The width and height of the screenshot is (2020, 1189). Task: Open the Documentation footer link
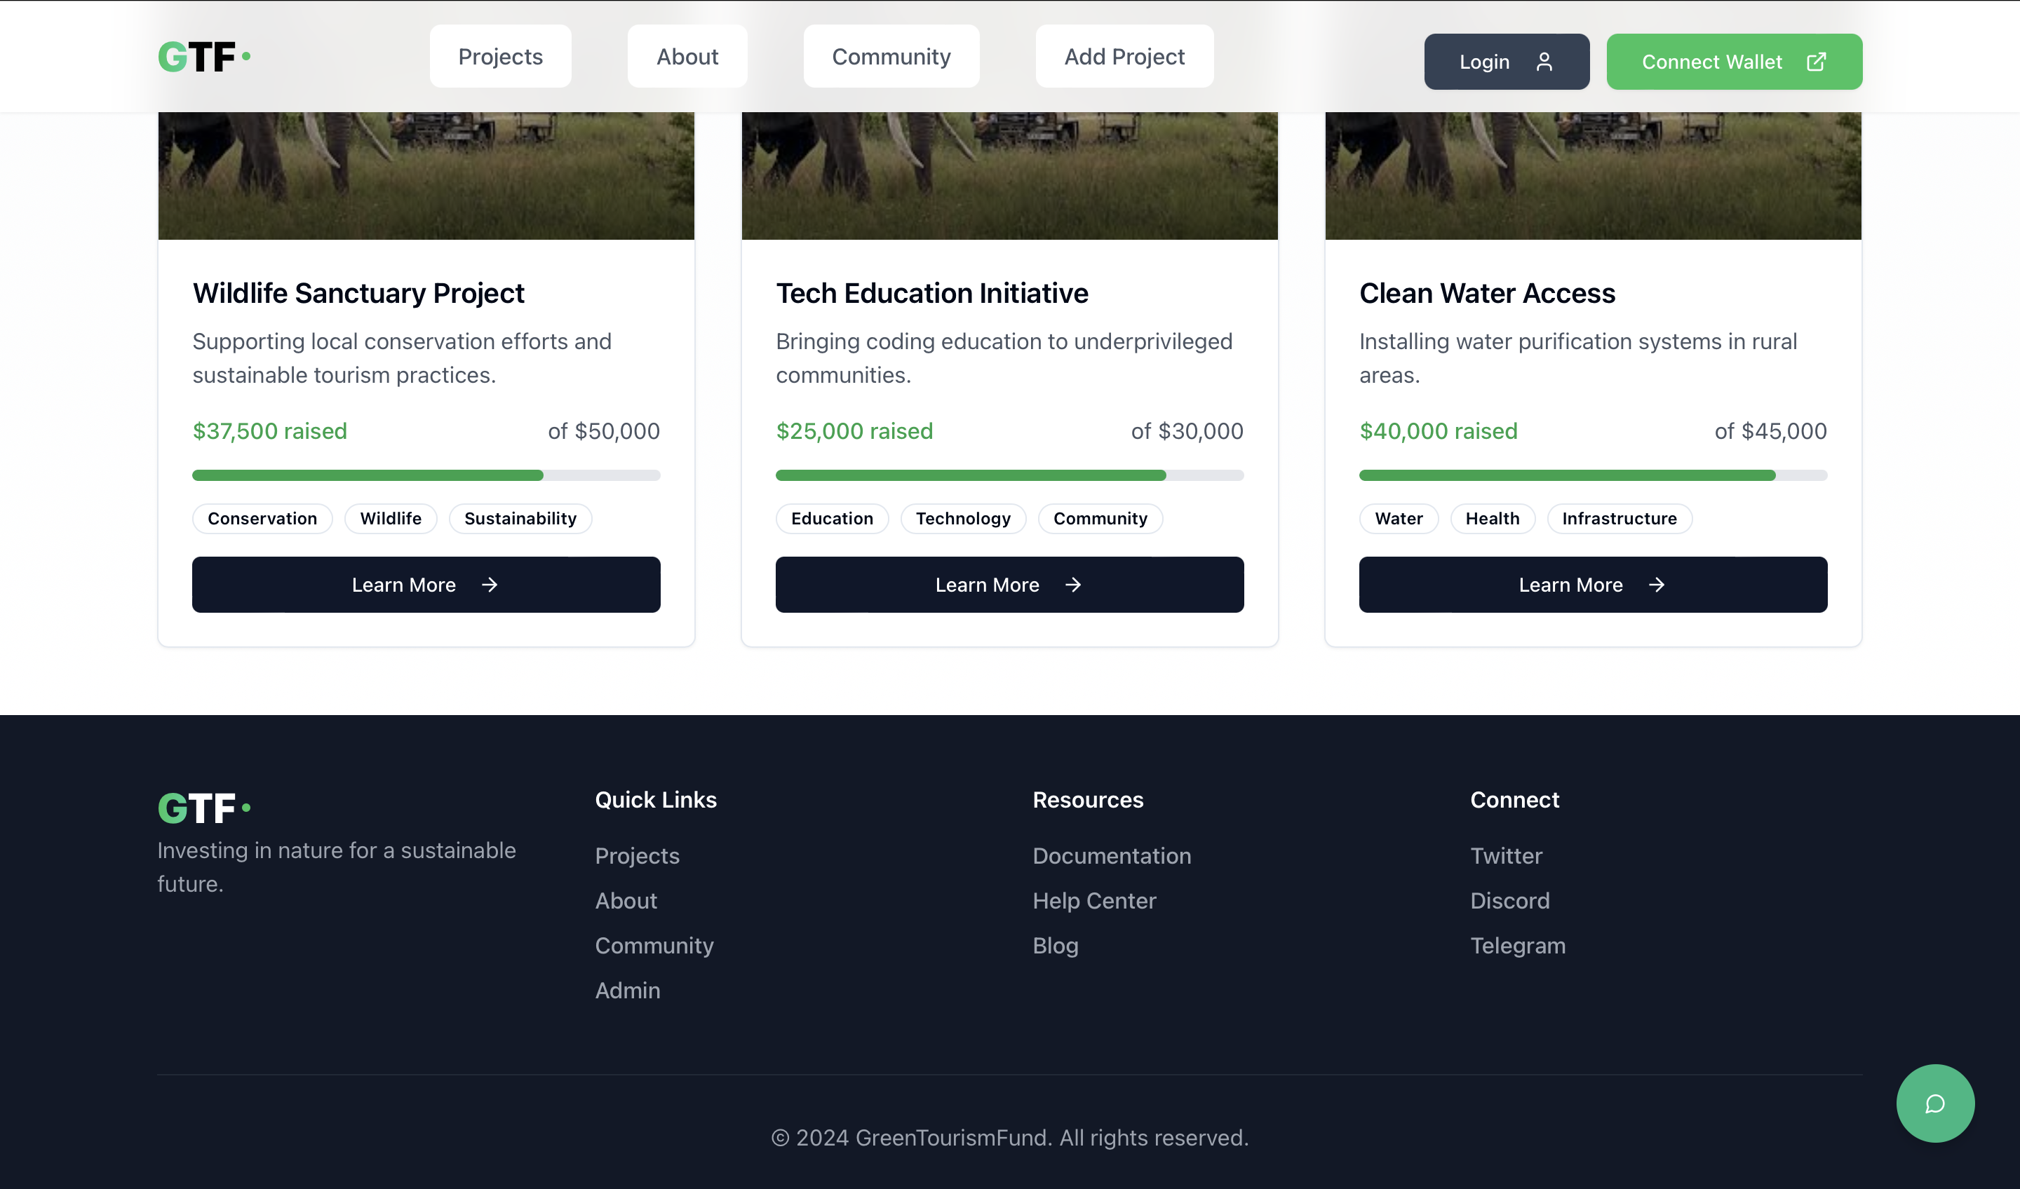pos(1111,856)
